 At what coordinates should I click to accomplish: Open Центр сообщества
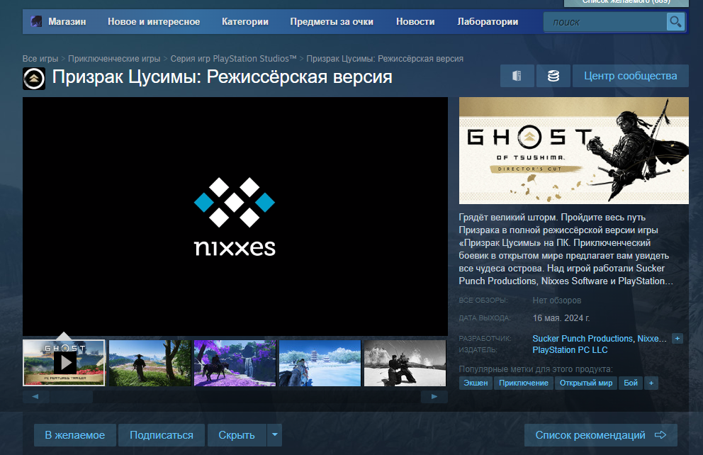631,76
